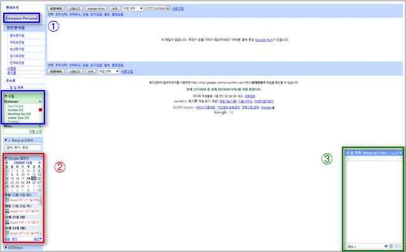Collapse the Google 캘린더 gadget triangle

(x=6, y=158)
